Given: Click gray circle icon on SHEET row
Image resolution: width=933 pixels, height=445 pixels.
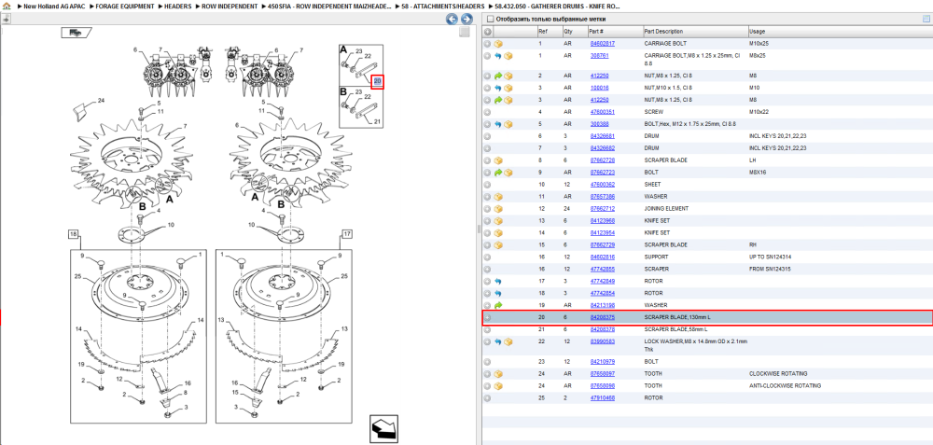Looking at the screenshot, I should (x=487, y=185).
